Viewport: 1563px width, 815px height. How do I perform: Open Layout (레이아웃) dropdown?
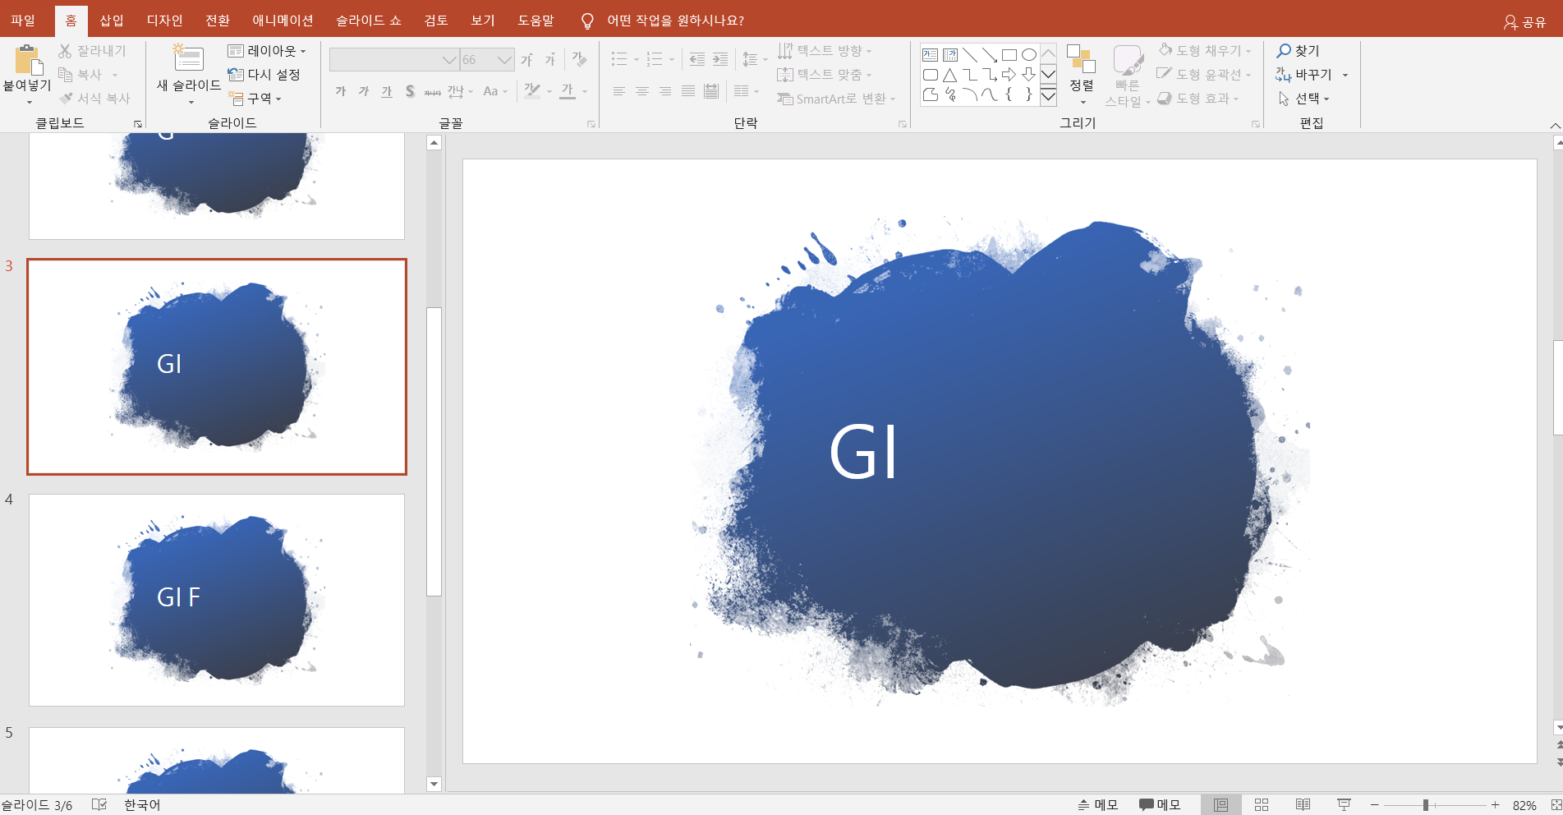(x=267, y=51)
